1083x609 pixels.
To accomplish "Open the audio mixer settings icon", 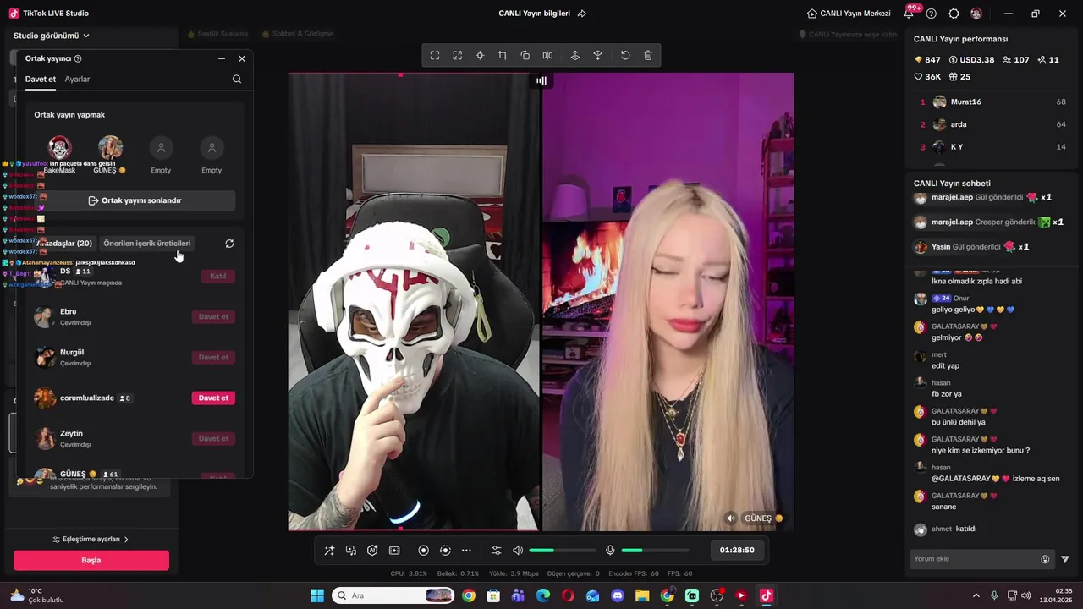I will click(x=497, y=551).
